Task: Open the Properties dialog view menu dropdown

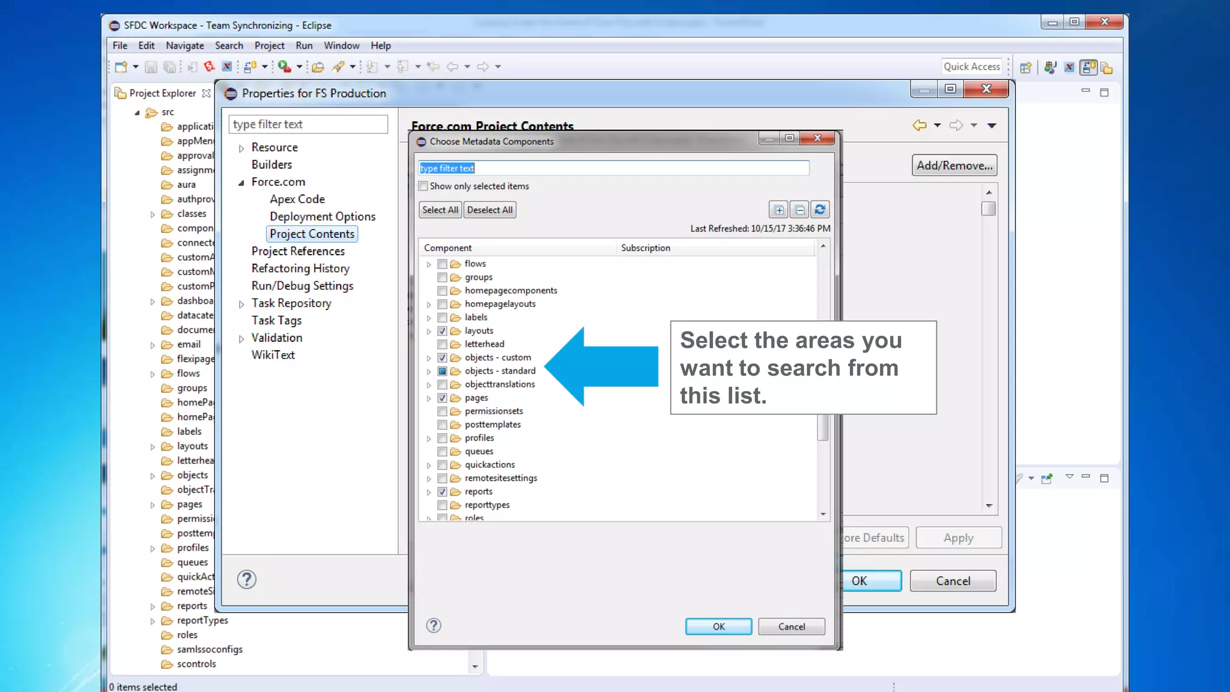Action: coord(992,125)
